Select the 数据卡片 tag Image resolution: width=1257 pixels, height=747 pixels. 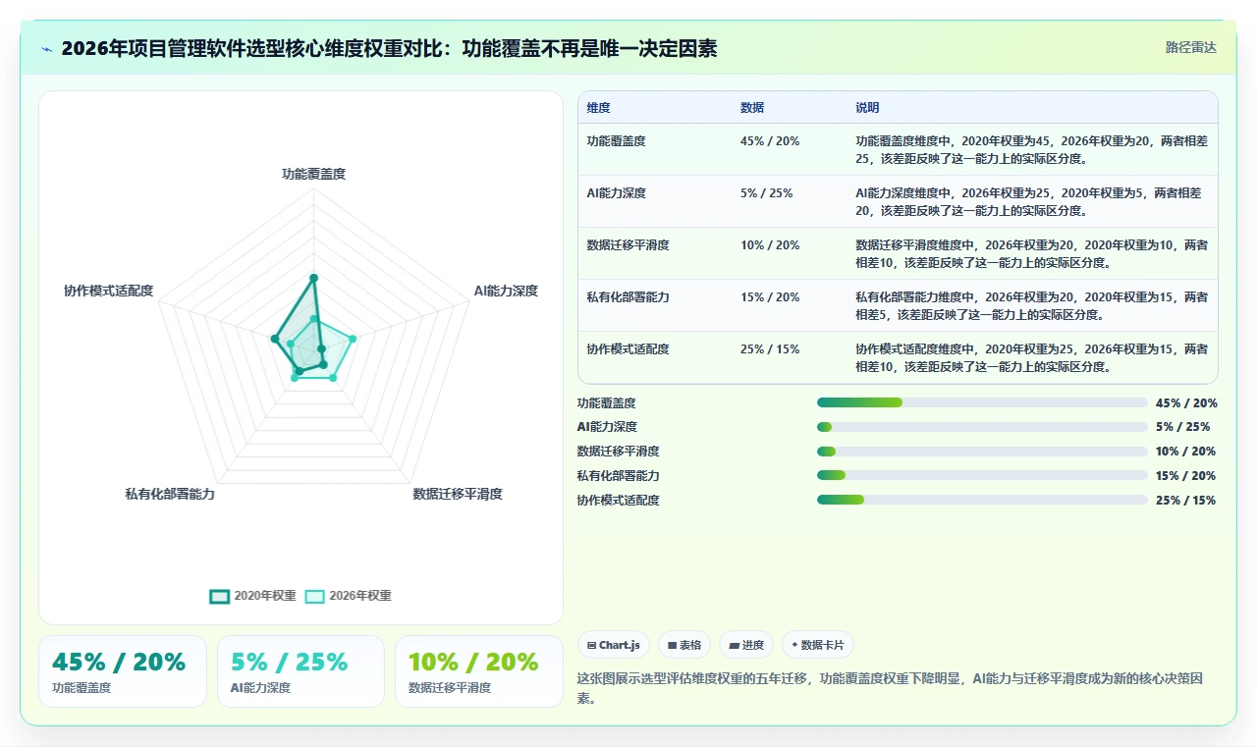point(818,645)
